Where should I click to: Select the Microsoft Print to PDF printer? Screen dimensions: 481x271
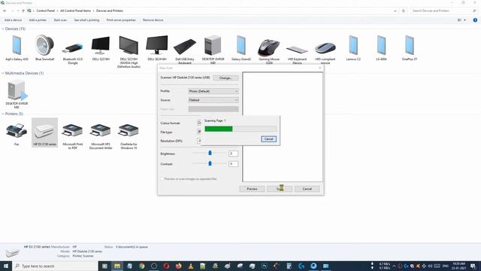click(x=73, y=135)
